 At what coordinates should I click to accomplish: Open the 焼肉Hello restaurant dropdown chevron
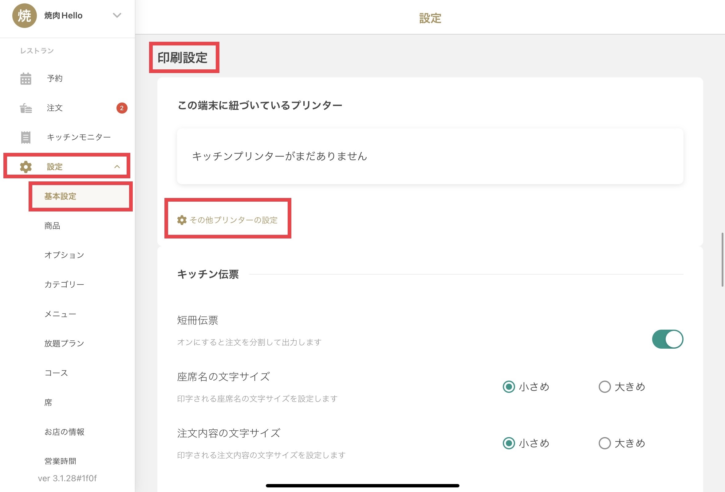click(x=117, y=15)
